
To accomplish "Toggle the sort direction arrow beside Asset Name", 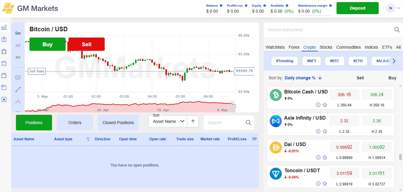I will point(193,121).
